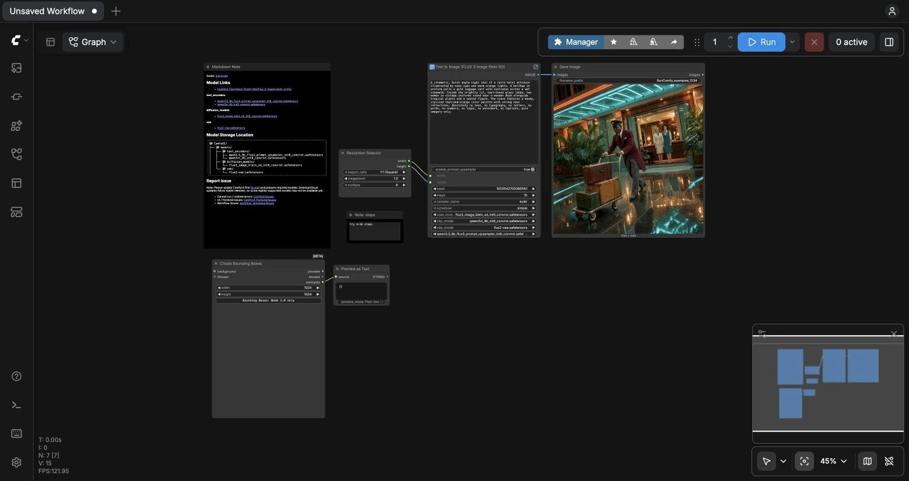Click the red cancel X button
Viewport: 909px width, 481px height.
(x=814, y=42)
